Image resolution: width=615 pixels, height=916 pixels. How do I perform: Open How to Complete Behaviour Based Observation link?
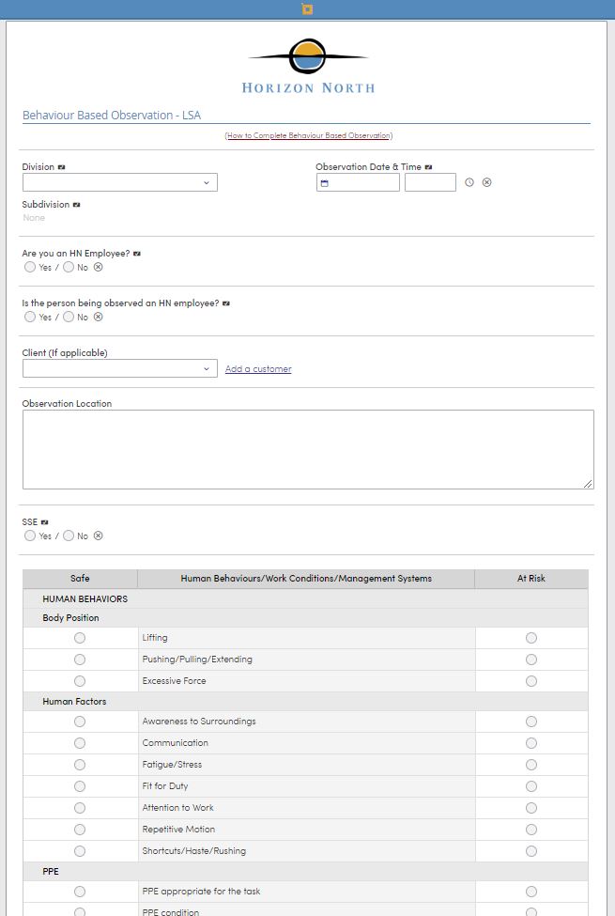[308, 135]
